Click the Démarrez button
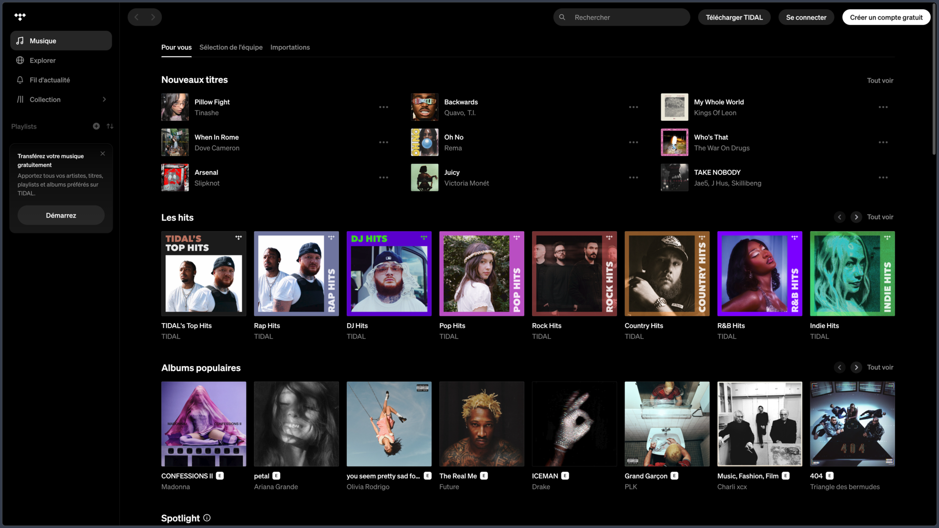Viewport: 939px width, 528px height. (61, 215)
